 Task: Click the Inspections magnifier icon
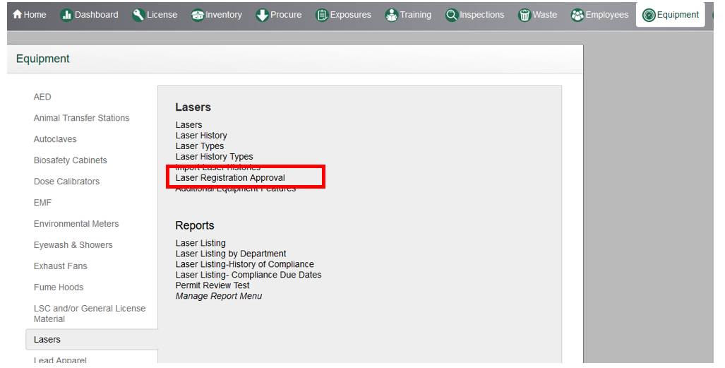[x=452, y=15]
